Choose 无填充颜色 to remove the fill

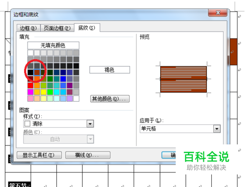53,45
